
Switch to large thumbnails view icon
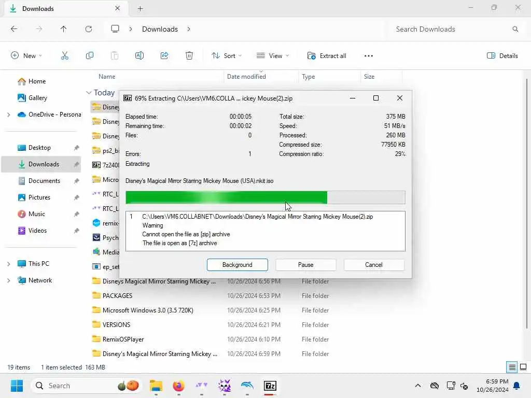(x=523, y=367)
